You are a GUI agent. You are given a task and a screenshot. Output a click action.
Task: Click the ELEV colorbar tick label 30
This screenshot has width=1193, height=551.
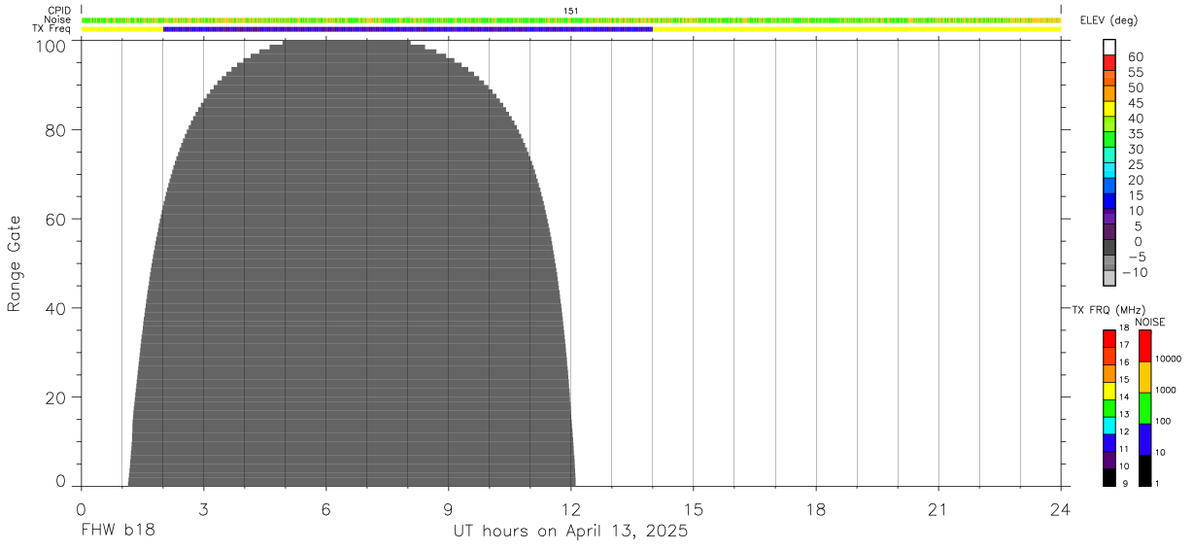pyautogui.click(x=1136, y=149)
